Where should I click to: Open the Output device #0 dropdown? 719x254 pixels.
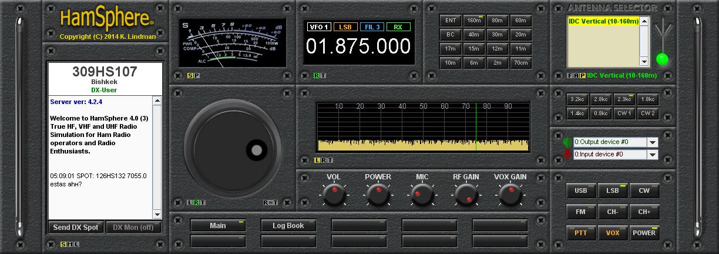coord(652,142)
